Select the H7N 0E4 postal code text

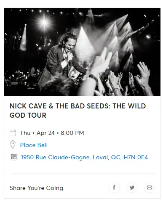[x=136, y=157]
